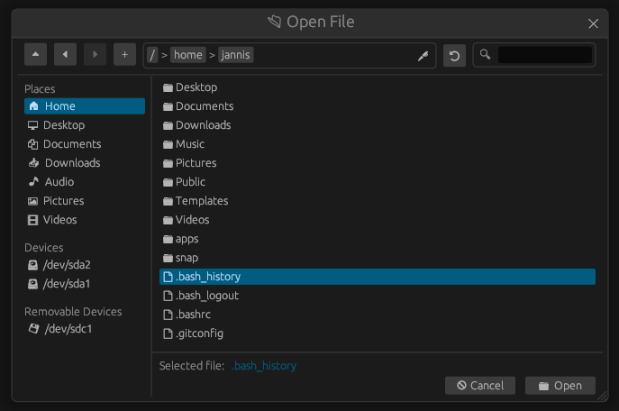Refresh the file list

click(454, 56)
